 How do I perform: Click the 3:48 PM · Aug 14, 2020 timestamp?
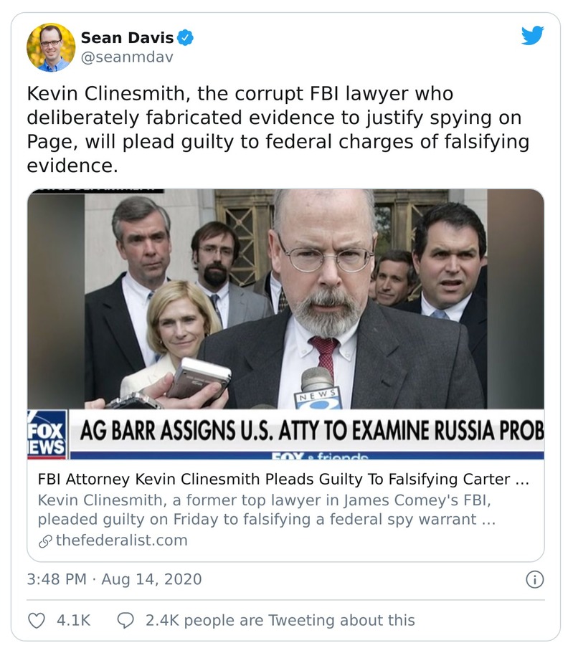click(x=114, y=579)
